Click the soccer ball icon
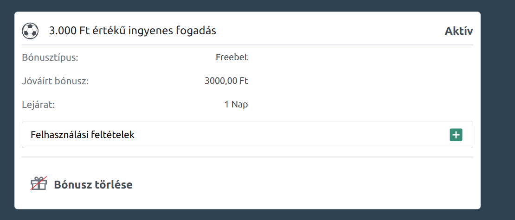This screenshot has height=220, width=515. (30, 31)
